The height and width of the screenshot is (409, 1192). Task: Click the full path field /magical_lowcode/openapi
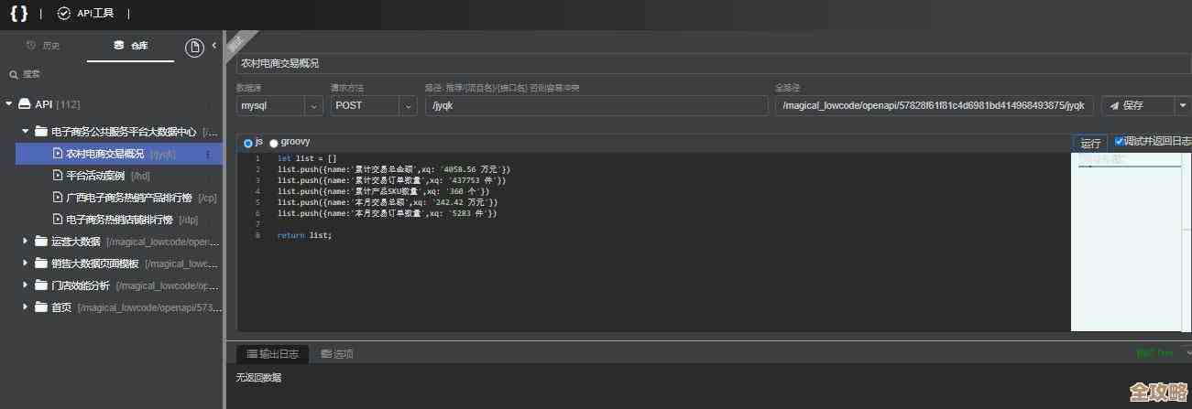pos(935,105)
